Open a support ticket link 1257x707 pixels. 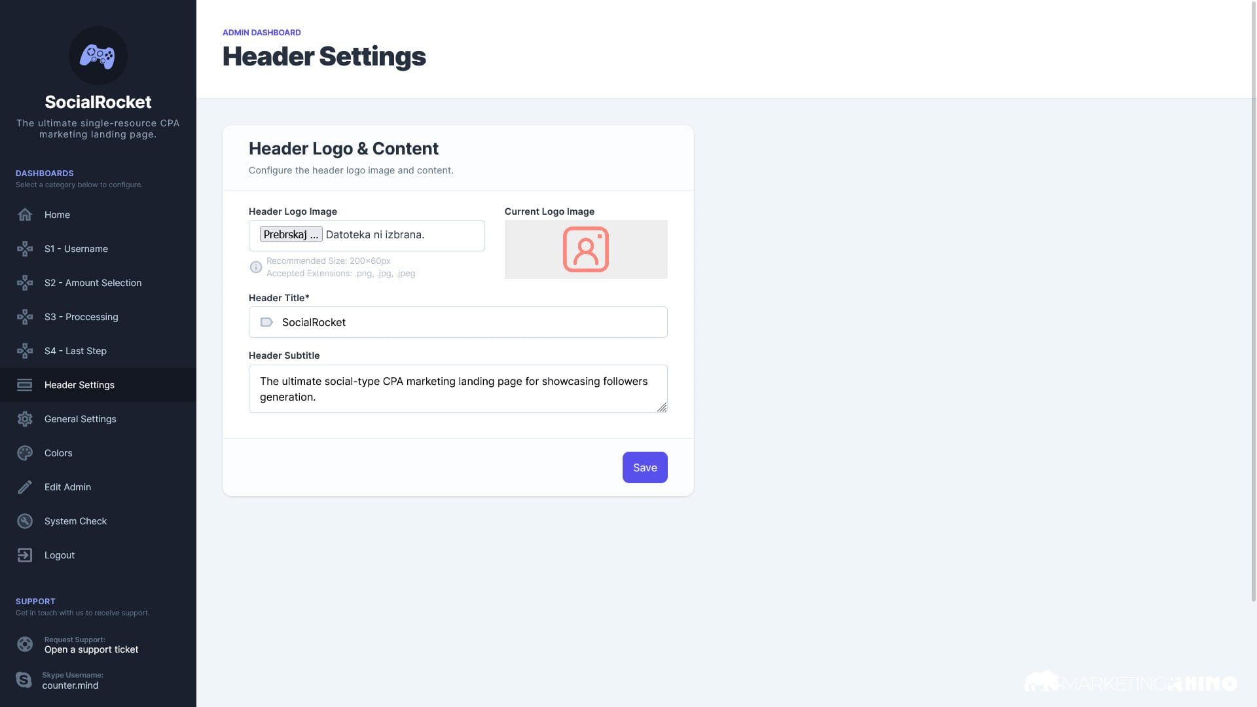coord(92,649)
